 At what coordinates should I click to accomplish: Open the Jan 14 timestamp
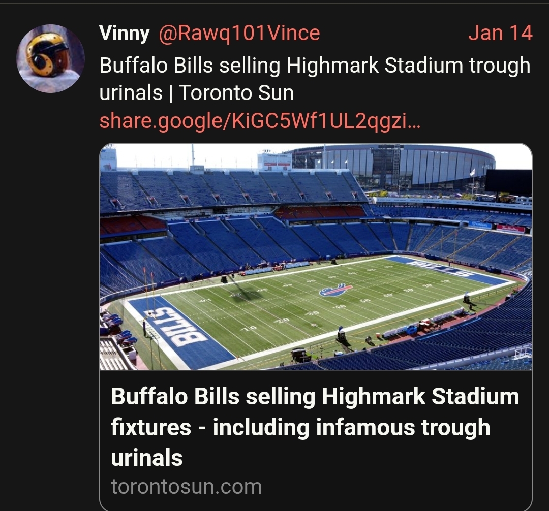pos(500,34)
